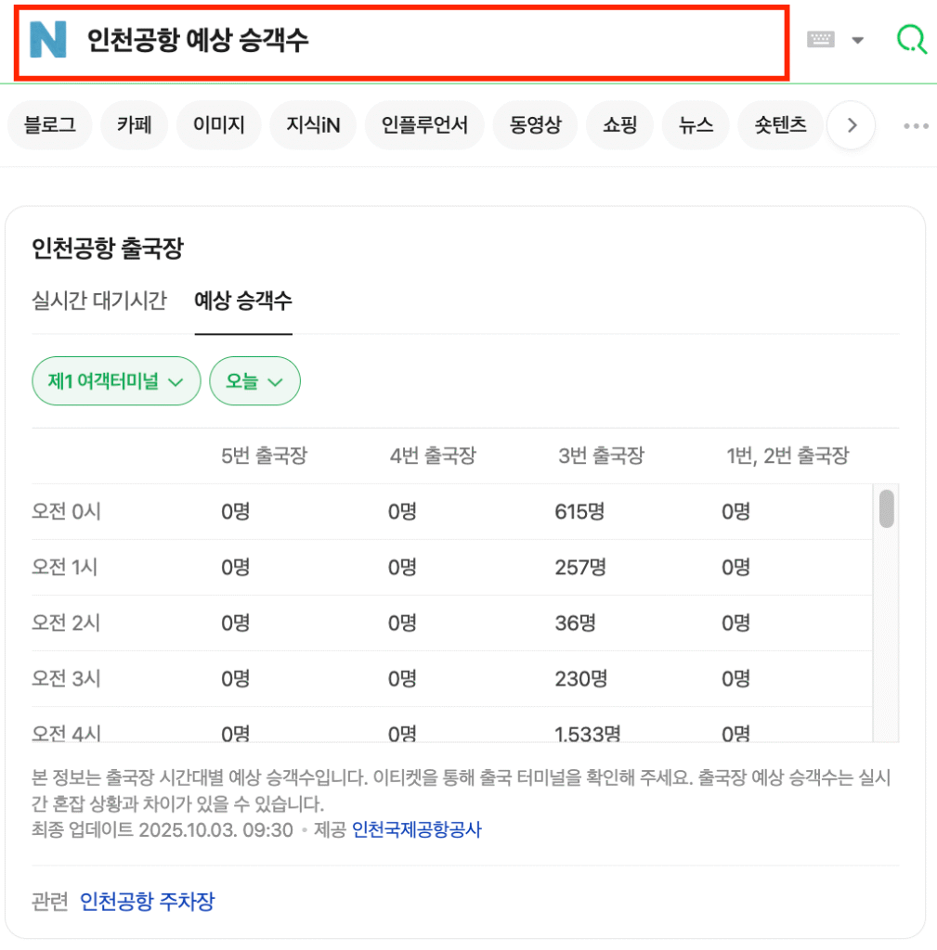This screenshot has height=950, width=937.
Task: Open the three-dot more options menu
Action: [x=916, y=126]
